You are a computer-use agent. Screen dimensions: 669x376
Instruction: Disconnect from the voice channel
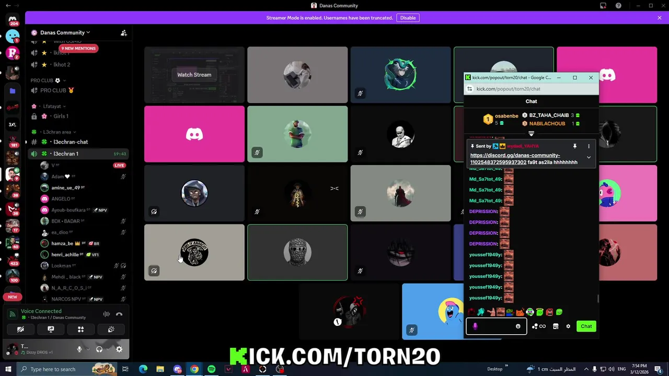pyautogui.click(x=119, y=314)
